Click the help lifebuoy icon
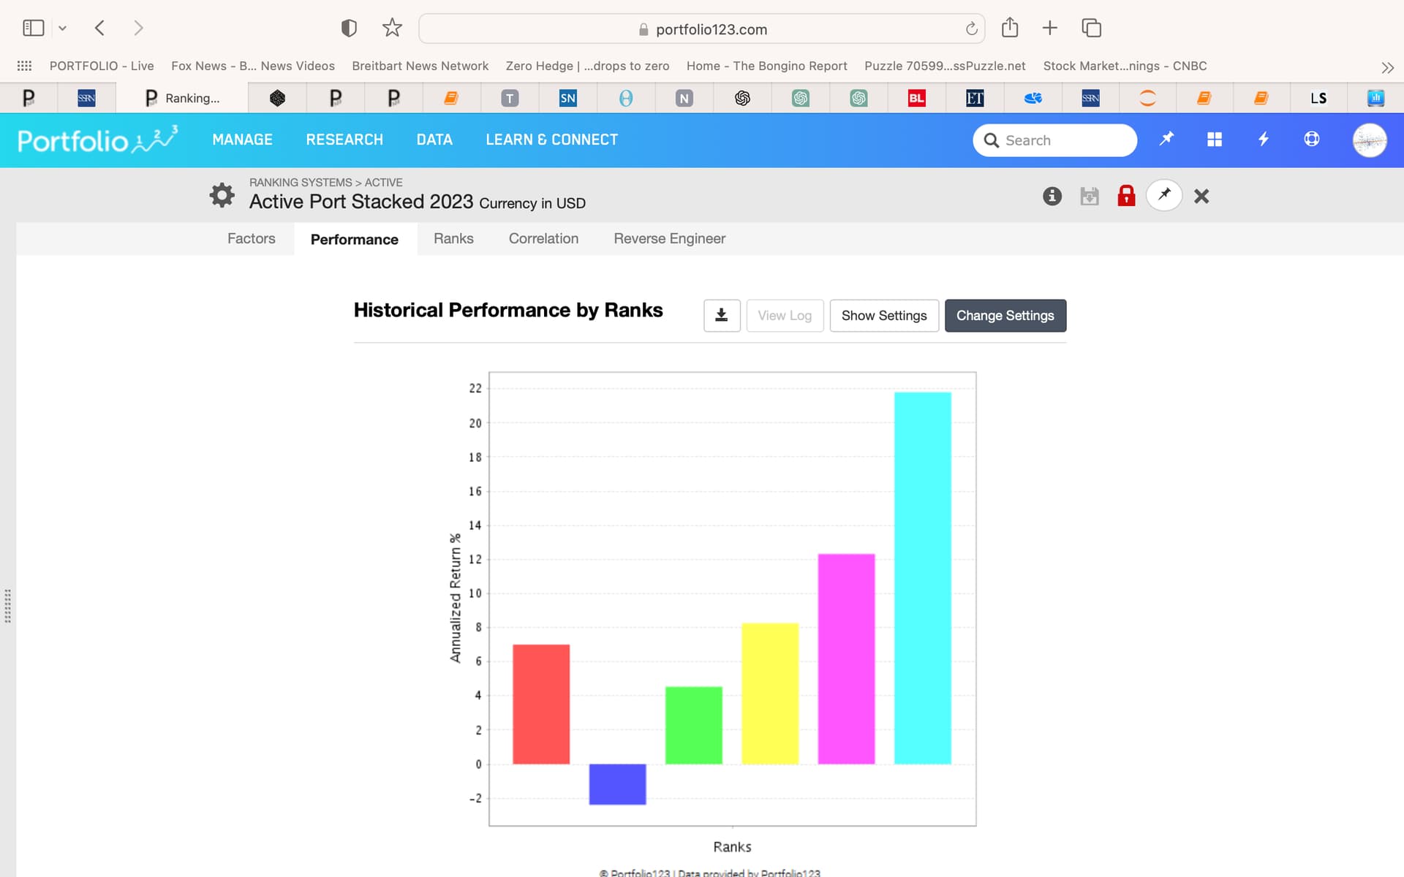This screenshot has width=1404, height=877. 1311,139
